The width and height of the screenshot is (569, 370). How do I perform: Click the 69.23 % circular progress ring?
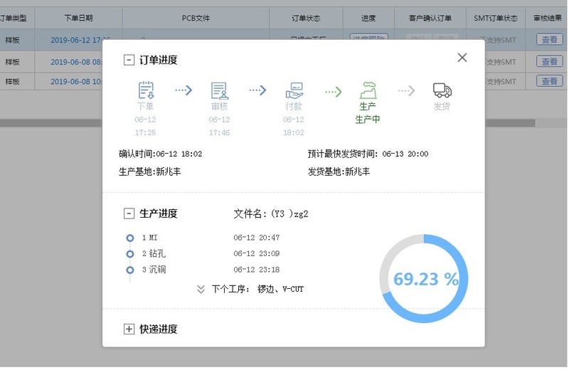coord(426,279)
